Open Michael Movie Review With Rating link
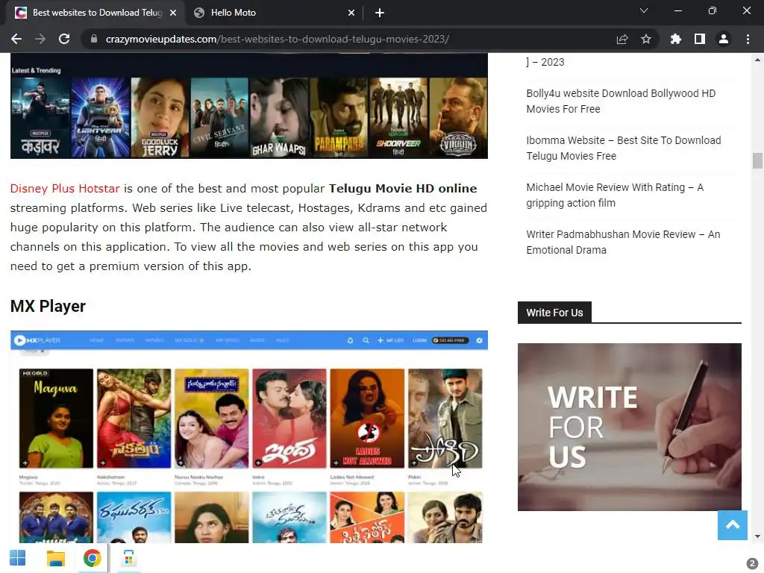764x573 pixels. point(615,195)
